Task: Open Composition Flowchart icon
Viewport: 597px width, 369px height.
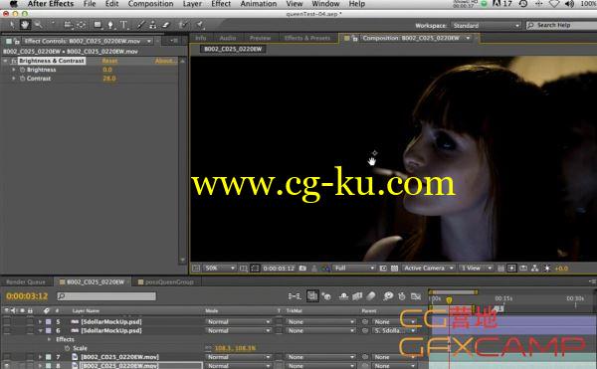Action: (535, 269)
